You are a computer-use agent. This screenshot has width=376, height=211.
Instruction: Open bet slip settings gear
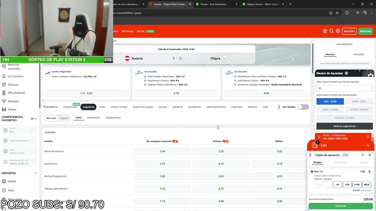point(370,155)
